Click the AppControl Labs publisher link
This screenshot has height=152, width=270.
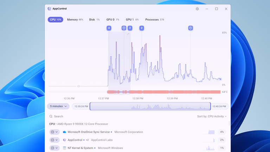click(x=102, y=140)
